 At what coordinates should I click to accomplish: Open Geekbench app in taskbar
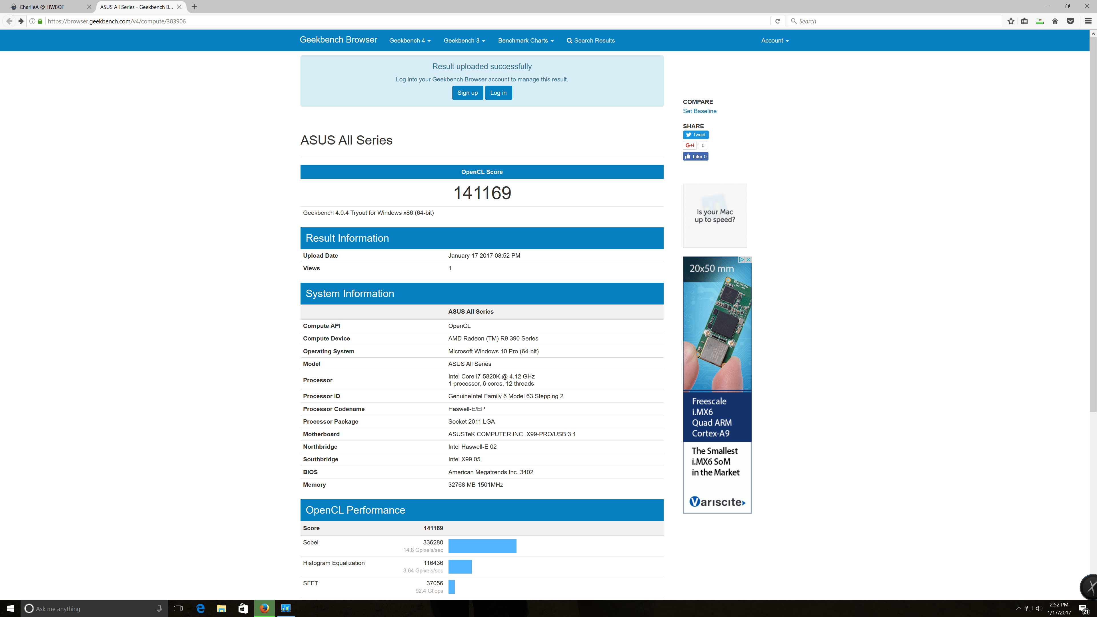286,608
